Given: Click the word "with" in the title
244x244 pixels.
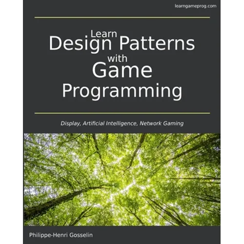Looking at the screenshot, I should 117,59.
